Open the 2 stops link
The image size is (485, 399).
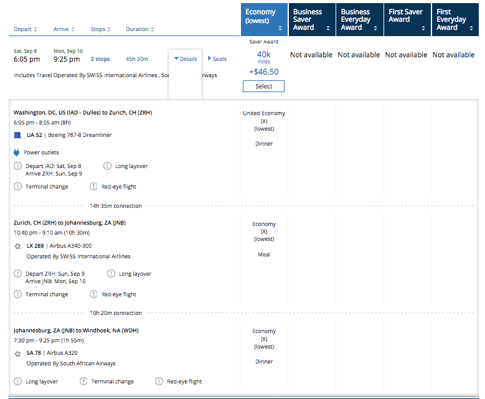point(100,60)
